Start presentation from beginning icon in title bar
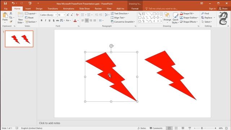Screen dimensions: 231x130 [x=30, y=3]
